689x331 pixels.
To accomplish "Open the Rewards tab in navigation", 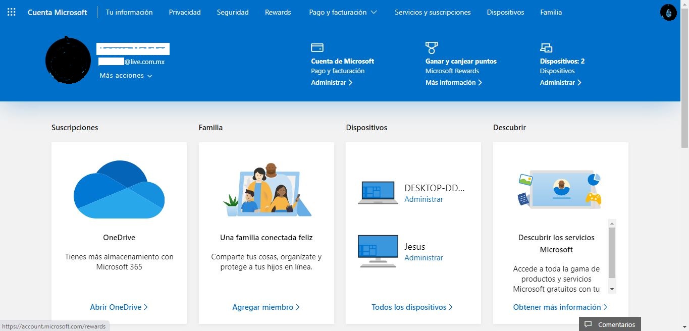I will 278,12.
